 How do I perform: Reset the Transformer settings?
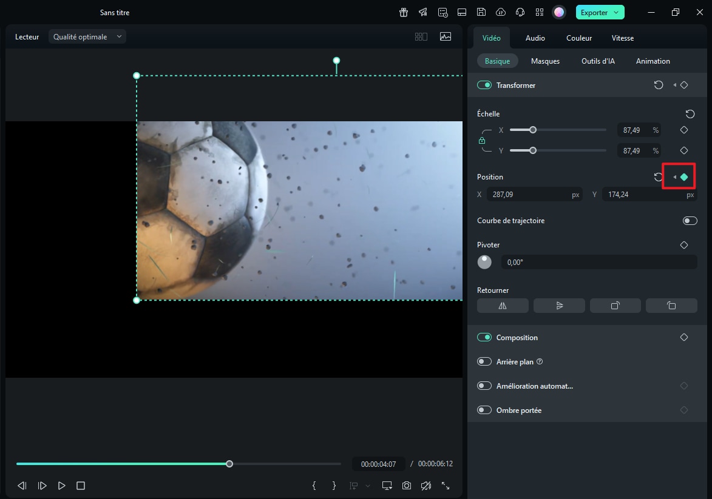point(659,85)
